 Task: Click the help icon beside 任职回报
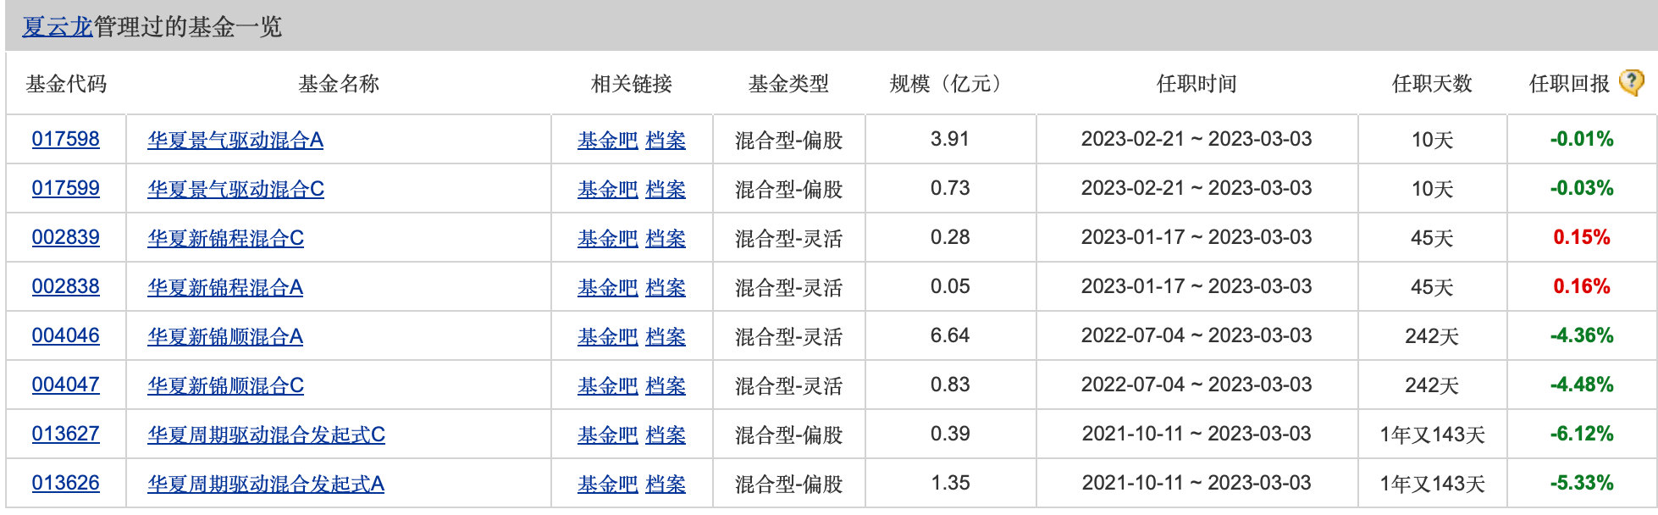click(1631, 82)
